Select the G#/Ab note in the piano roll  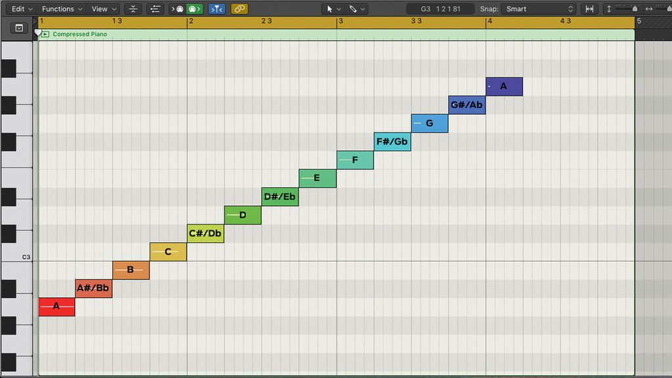click(x=467, y=104)
